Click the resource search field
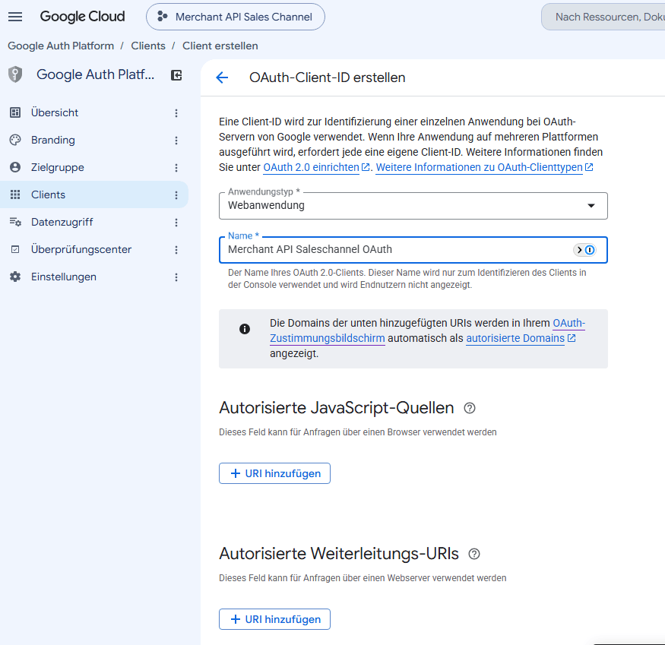 pos(603,17)
